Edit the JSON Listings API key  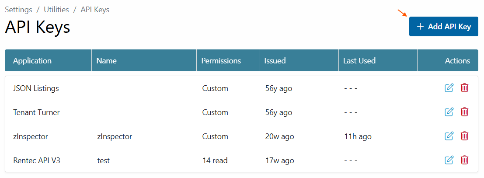pyautogui.click(x=449, y=88)
